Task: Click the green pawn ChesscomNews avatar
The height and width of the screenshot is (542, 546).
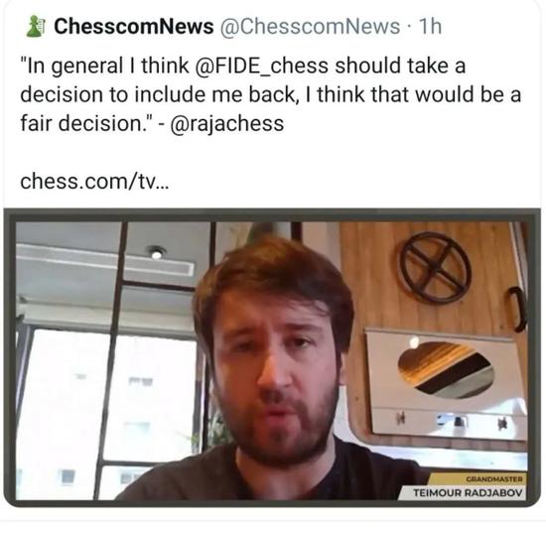Action: (x=36, y=26)
